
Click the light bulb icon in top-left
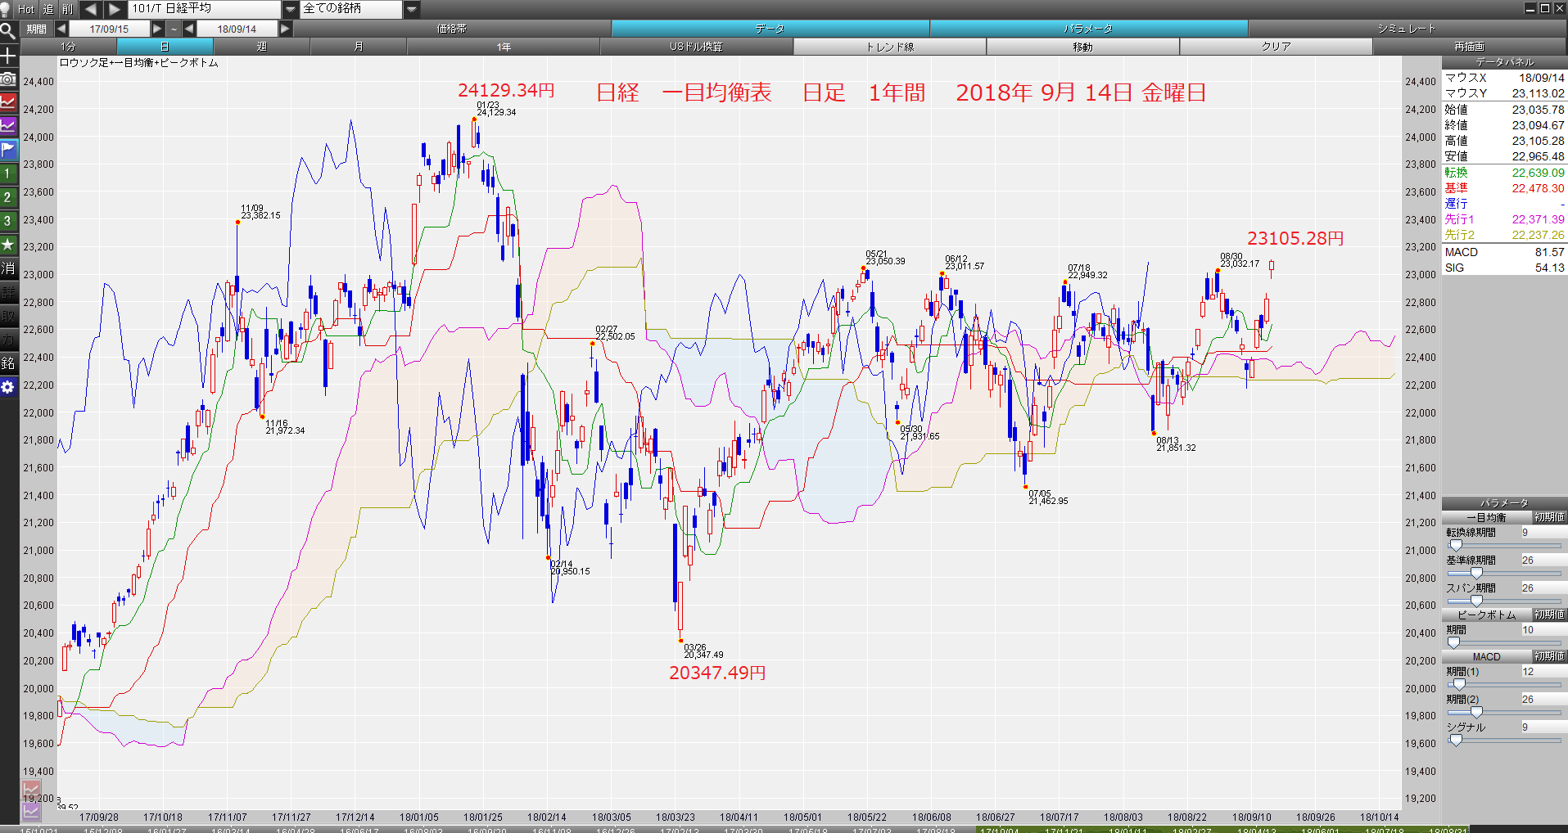point(5,9)
